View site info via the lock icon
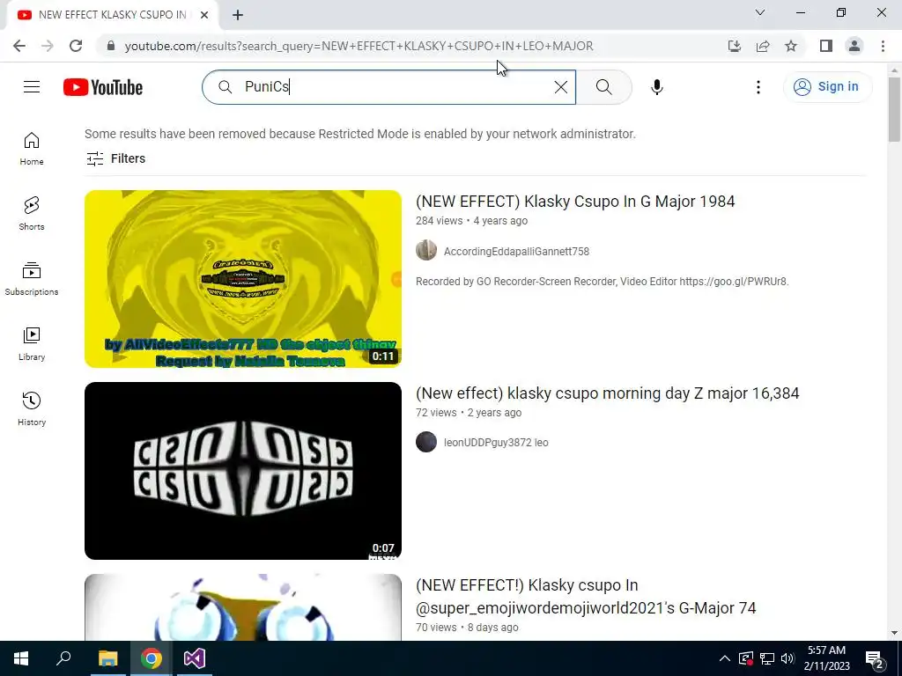The image size is (902, 676). tap(111, 46)
